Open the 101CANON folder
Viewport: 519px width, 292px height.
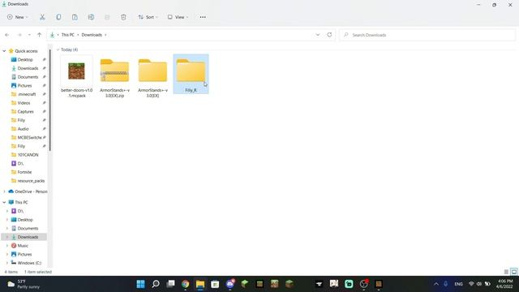coord(28,155)
